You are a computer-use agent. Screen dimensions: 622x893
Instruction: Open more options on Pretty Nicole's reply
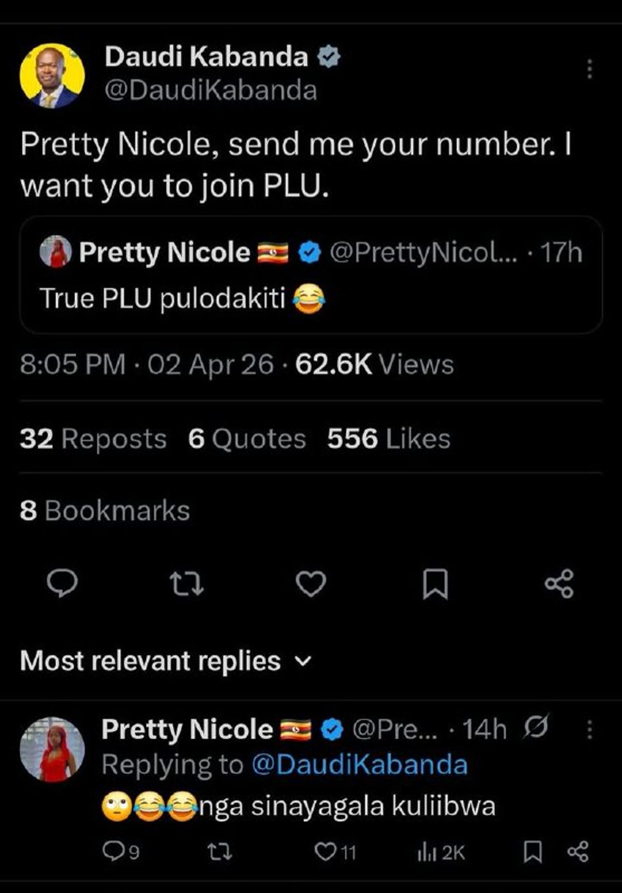coord(589,729)
